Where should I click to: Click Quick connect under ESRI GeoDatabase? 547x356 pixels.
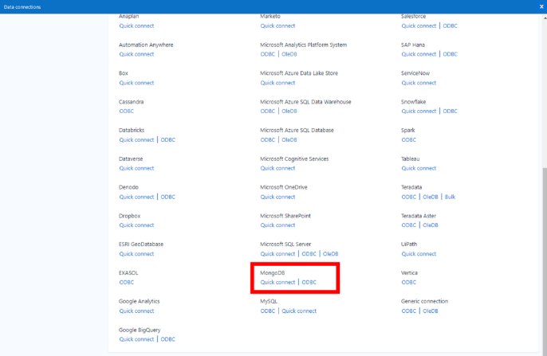(x=136, y=253)
